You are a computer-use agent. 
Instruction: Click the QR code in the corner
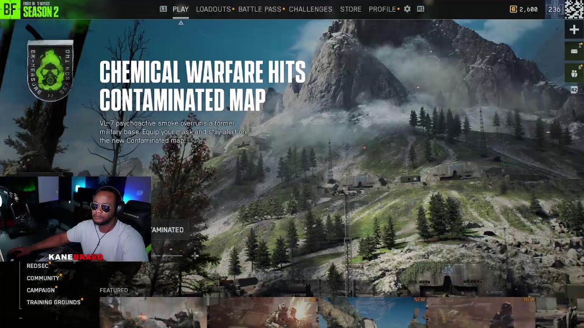(574, 9)
